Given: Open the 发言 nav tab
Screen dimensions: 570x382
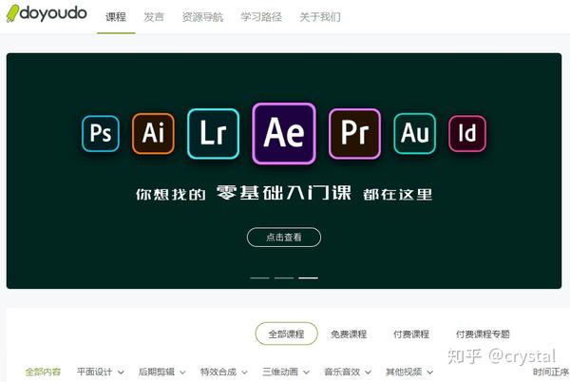Looking at the screenshot, I should click(154, 17).
